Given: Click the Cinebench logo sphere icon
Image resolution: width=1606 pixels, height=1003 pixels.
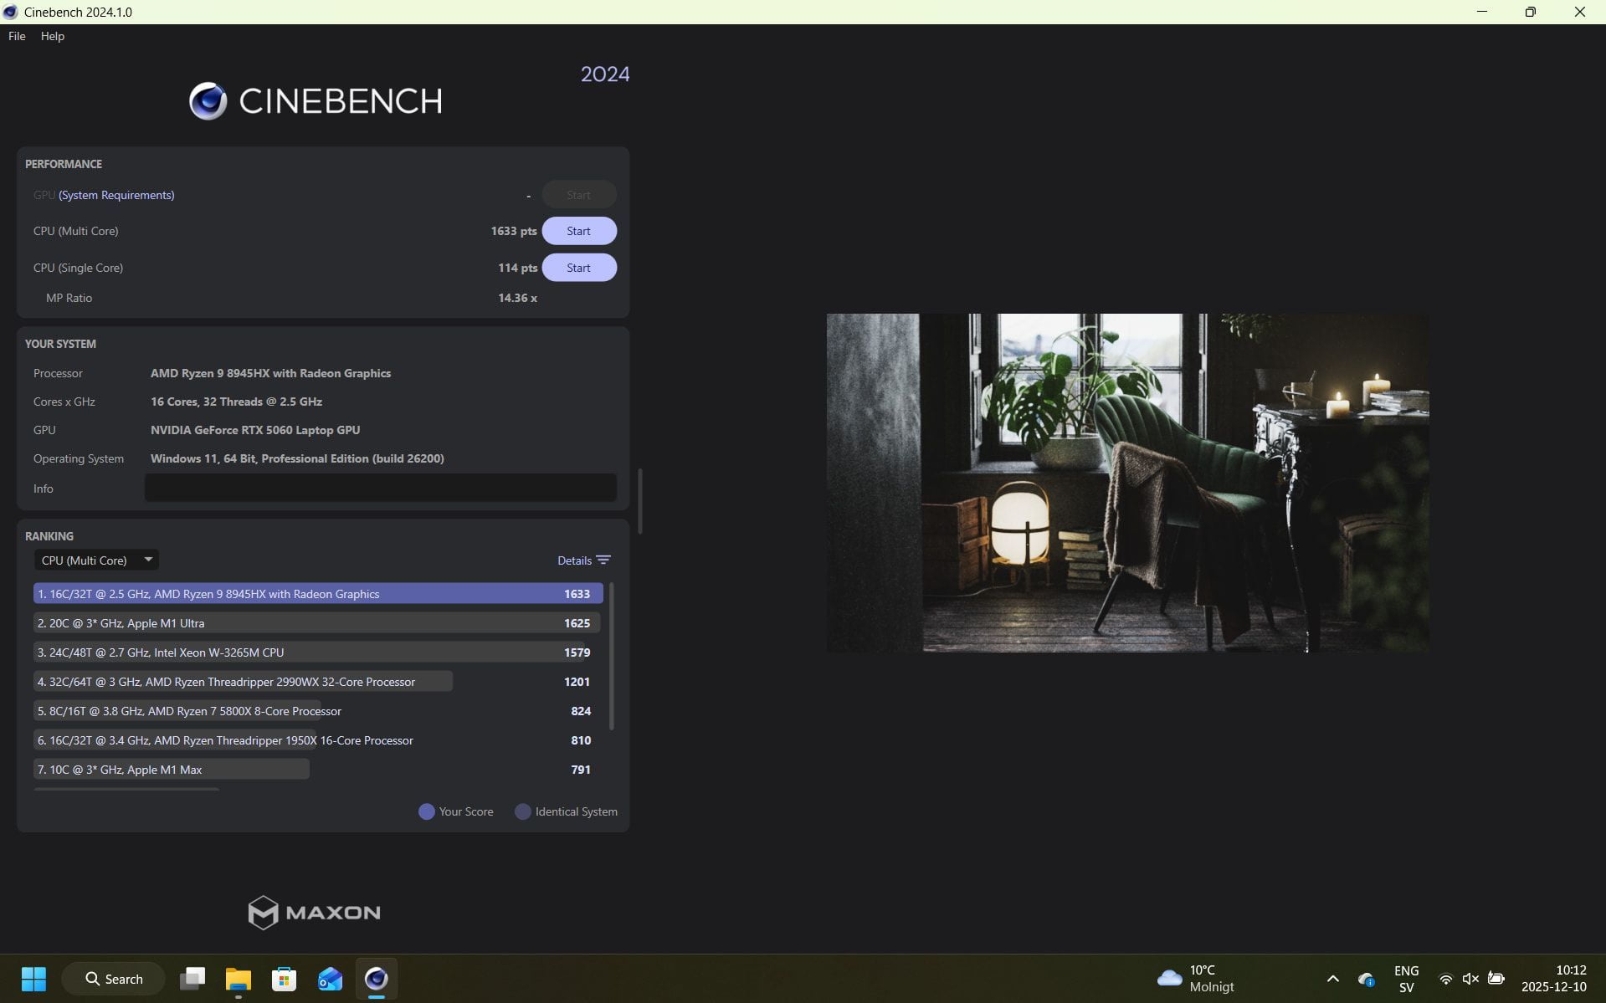Looking at the screenshot, I should [x=208, y=101].
